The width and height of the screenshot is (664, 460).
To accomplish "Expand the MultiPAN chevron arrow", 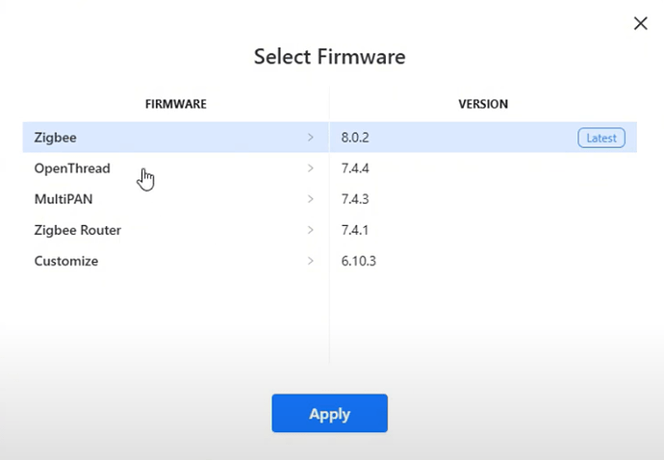I will [311, 199].
